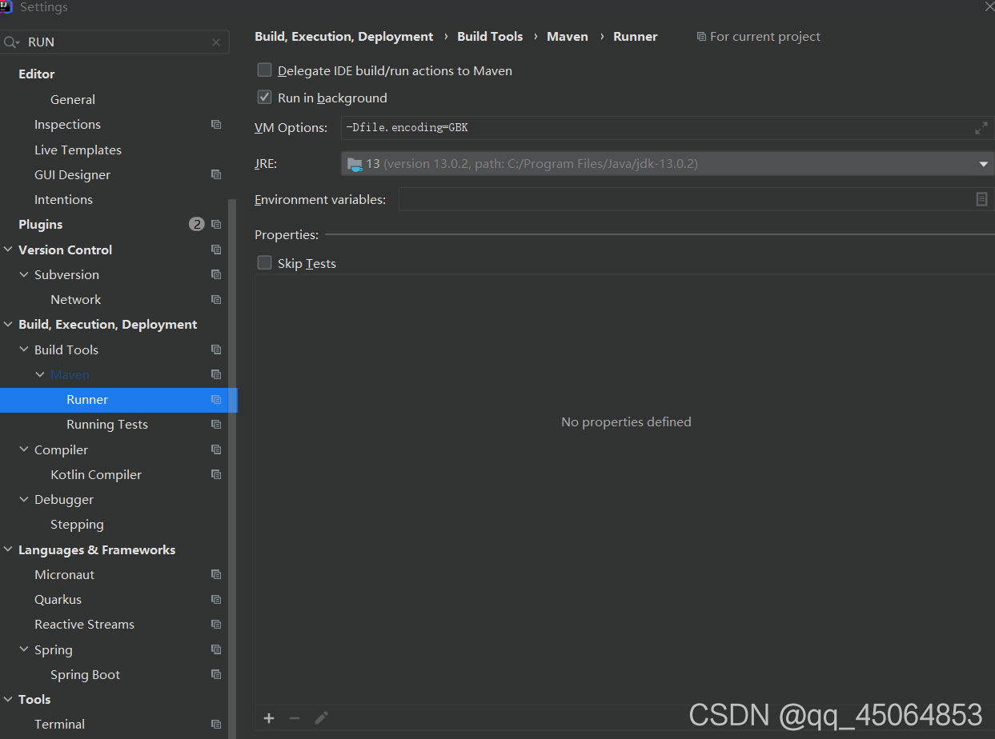Open the Environment variables editor icon
This screenshot has width=995, height=739.
click(x=982, y=199)
